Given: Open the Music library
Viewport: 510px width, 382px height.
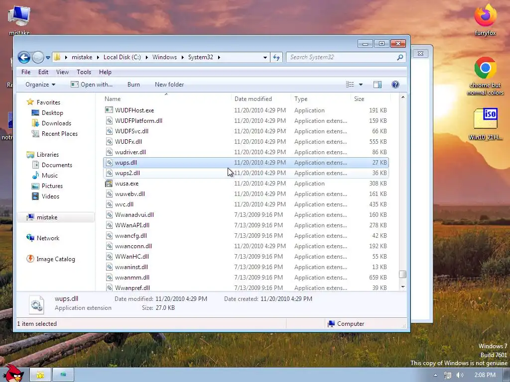Looking at the screenshot, I should tap(49, 176).
